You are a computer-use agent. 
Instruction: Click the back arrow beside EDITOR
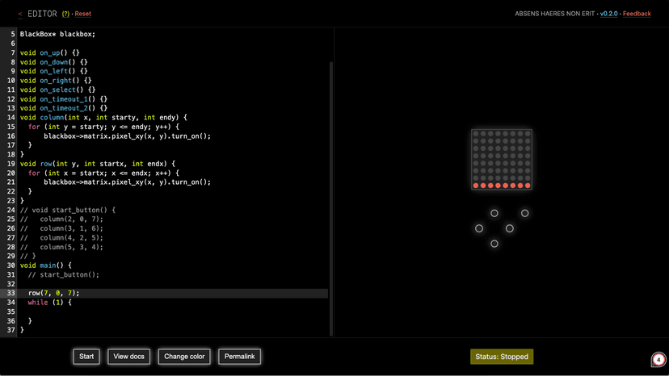click(x=20, y=14)
